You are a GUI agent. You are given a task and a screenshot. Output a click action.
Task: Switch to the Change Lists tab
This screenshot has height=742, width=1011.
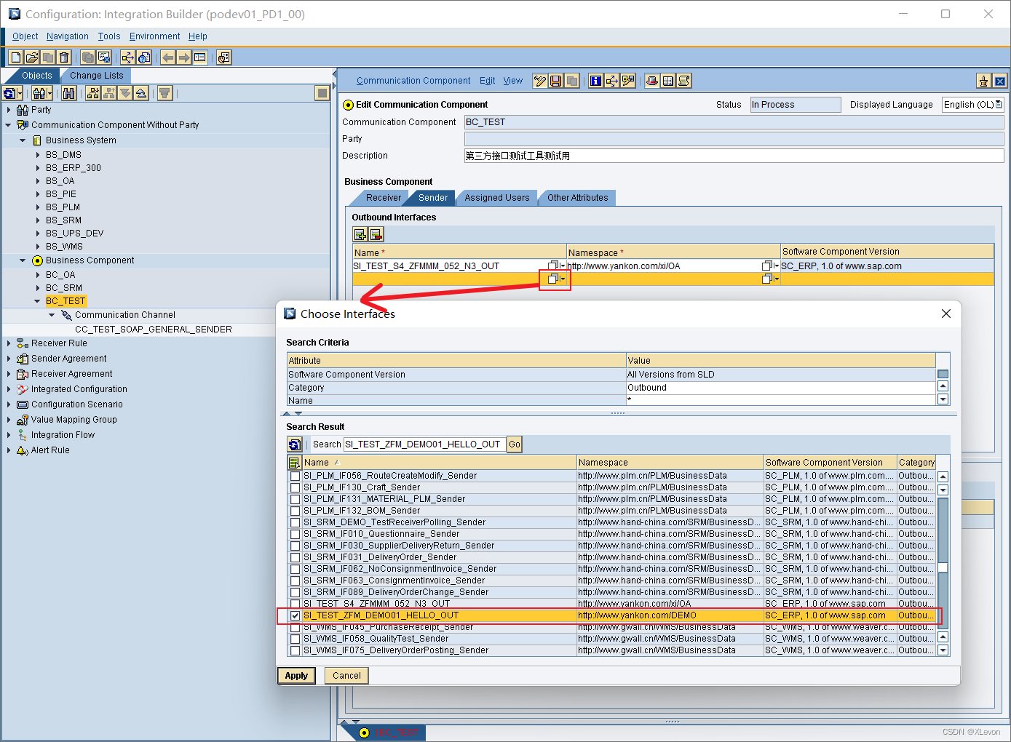point(96,76)
